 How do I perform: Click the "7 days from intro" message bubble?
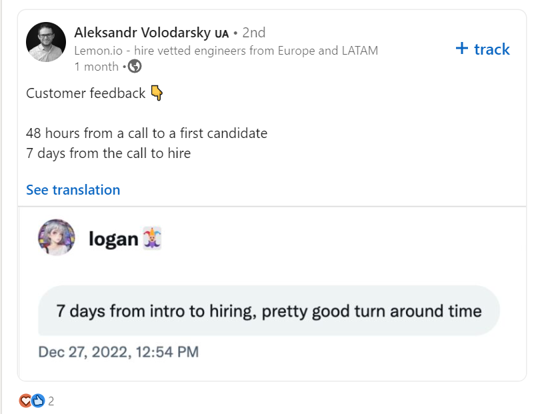269,311
